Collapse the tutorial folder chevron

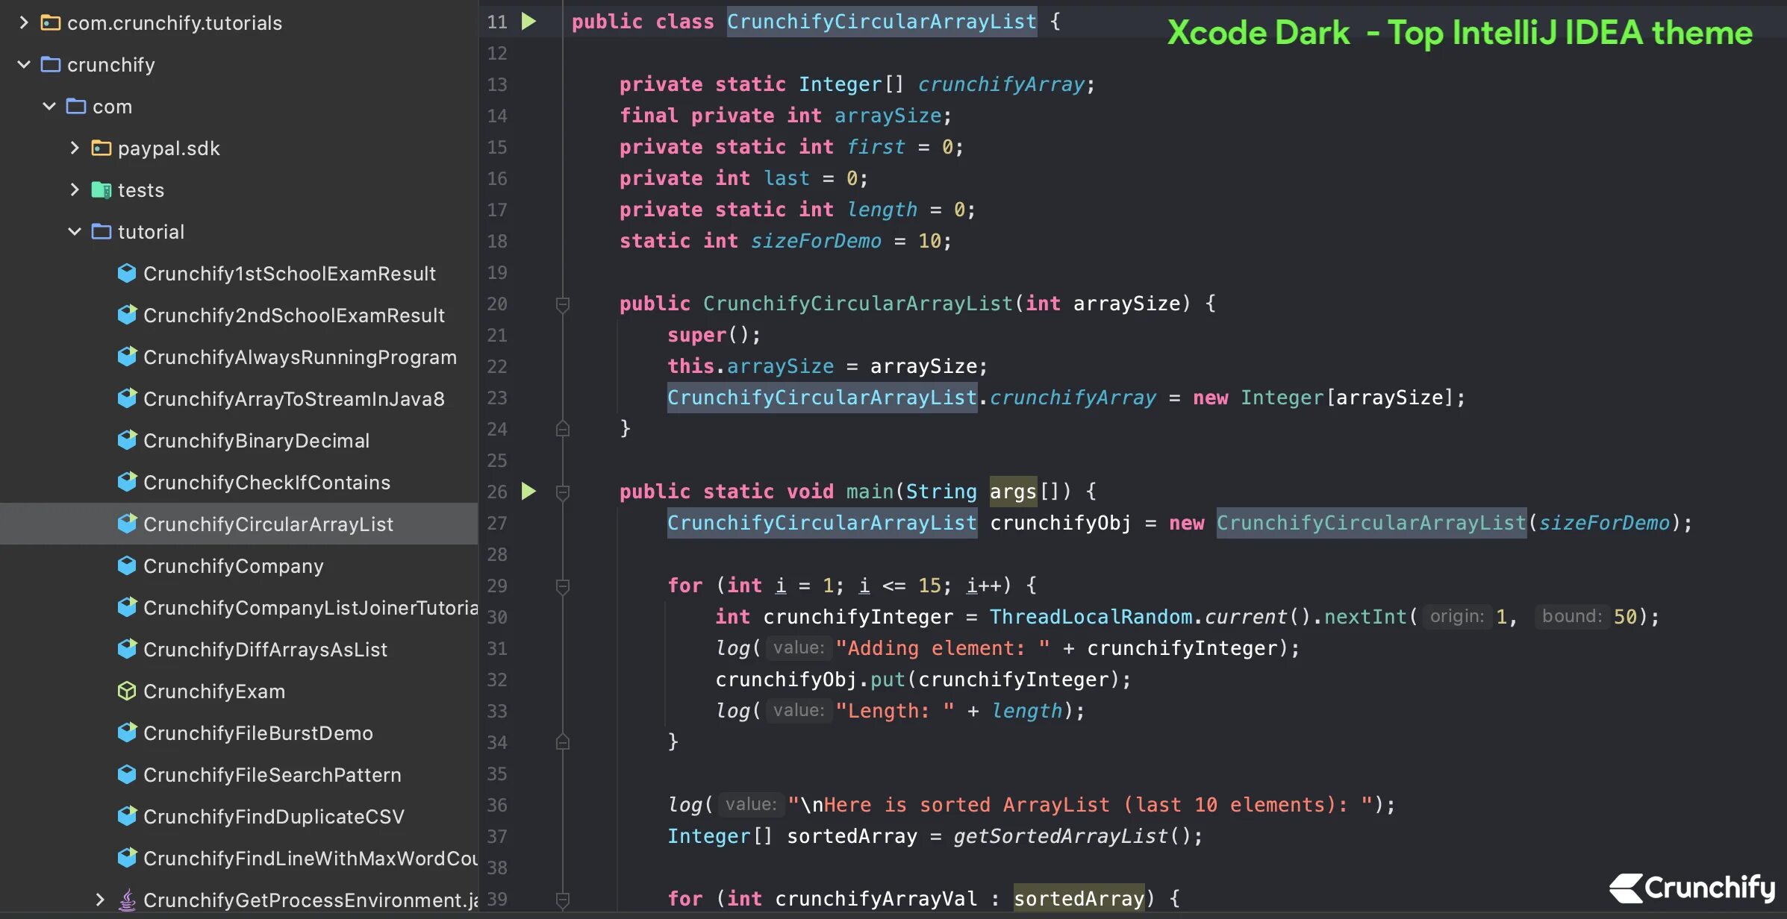pos(75,232)
